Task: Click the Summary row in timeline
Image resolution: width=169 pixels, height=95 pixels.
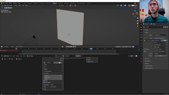Action: tap(9, 51)
